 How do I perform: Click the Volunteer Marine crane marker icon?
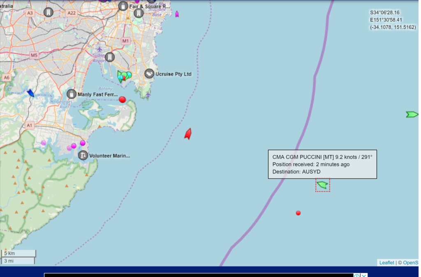tap(83, 155)
